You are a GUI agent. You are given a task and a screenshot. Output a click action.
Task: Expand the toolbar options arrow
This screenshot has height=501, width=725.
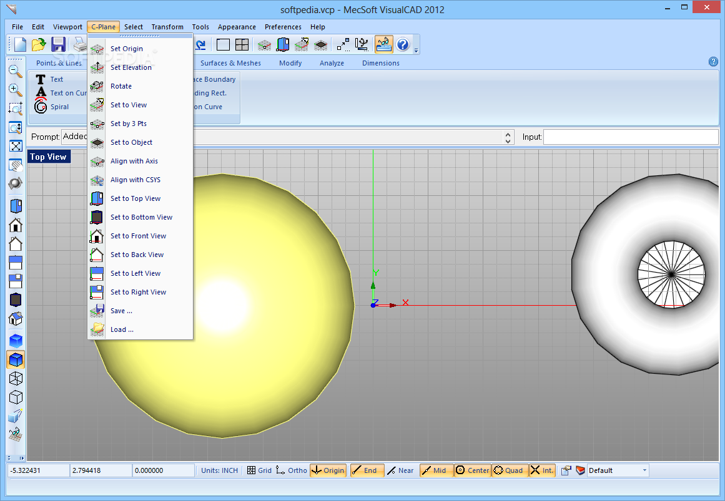pyautogui.click(x=416, y=50)
